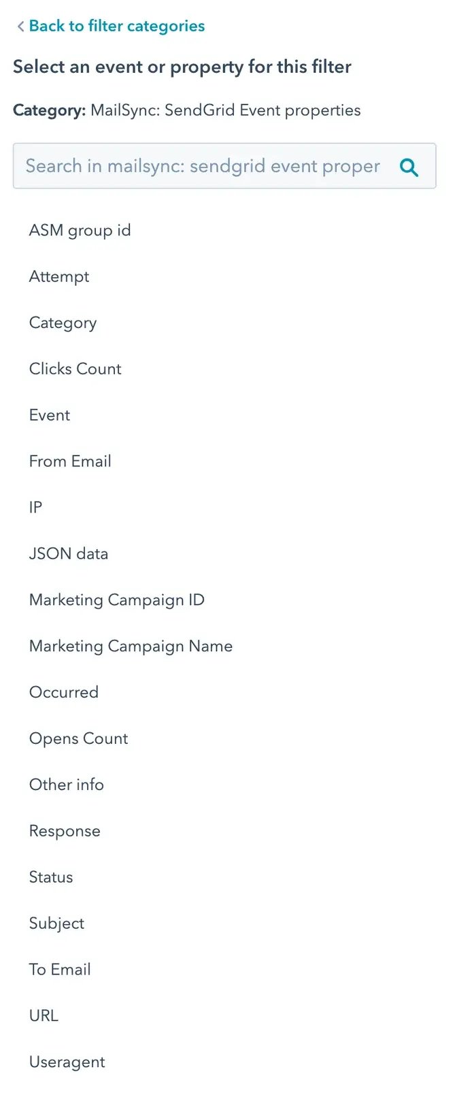Pick the Category property option

(x=63, y=323)
